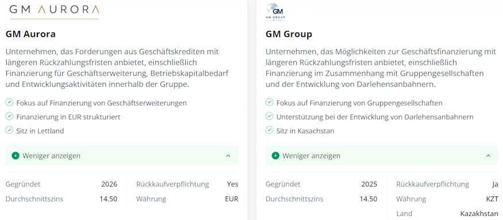Click checkmark beside Fokus auf Finanzierung von Gruppengesellschaften
Image resolution: width=503 pixels, height=220 pixels.
pyautogui.click(x=270, y=103)
